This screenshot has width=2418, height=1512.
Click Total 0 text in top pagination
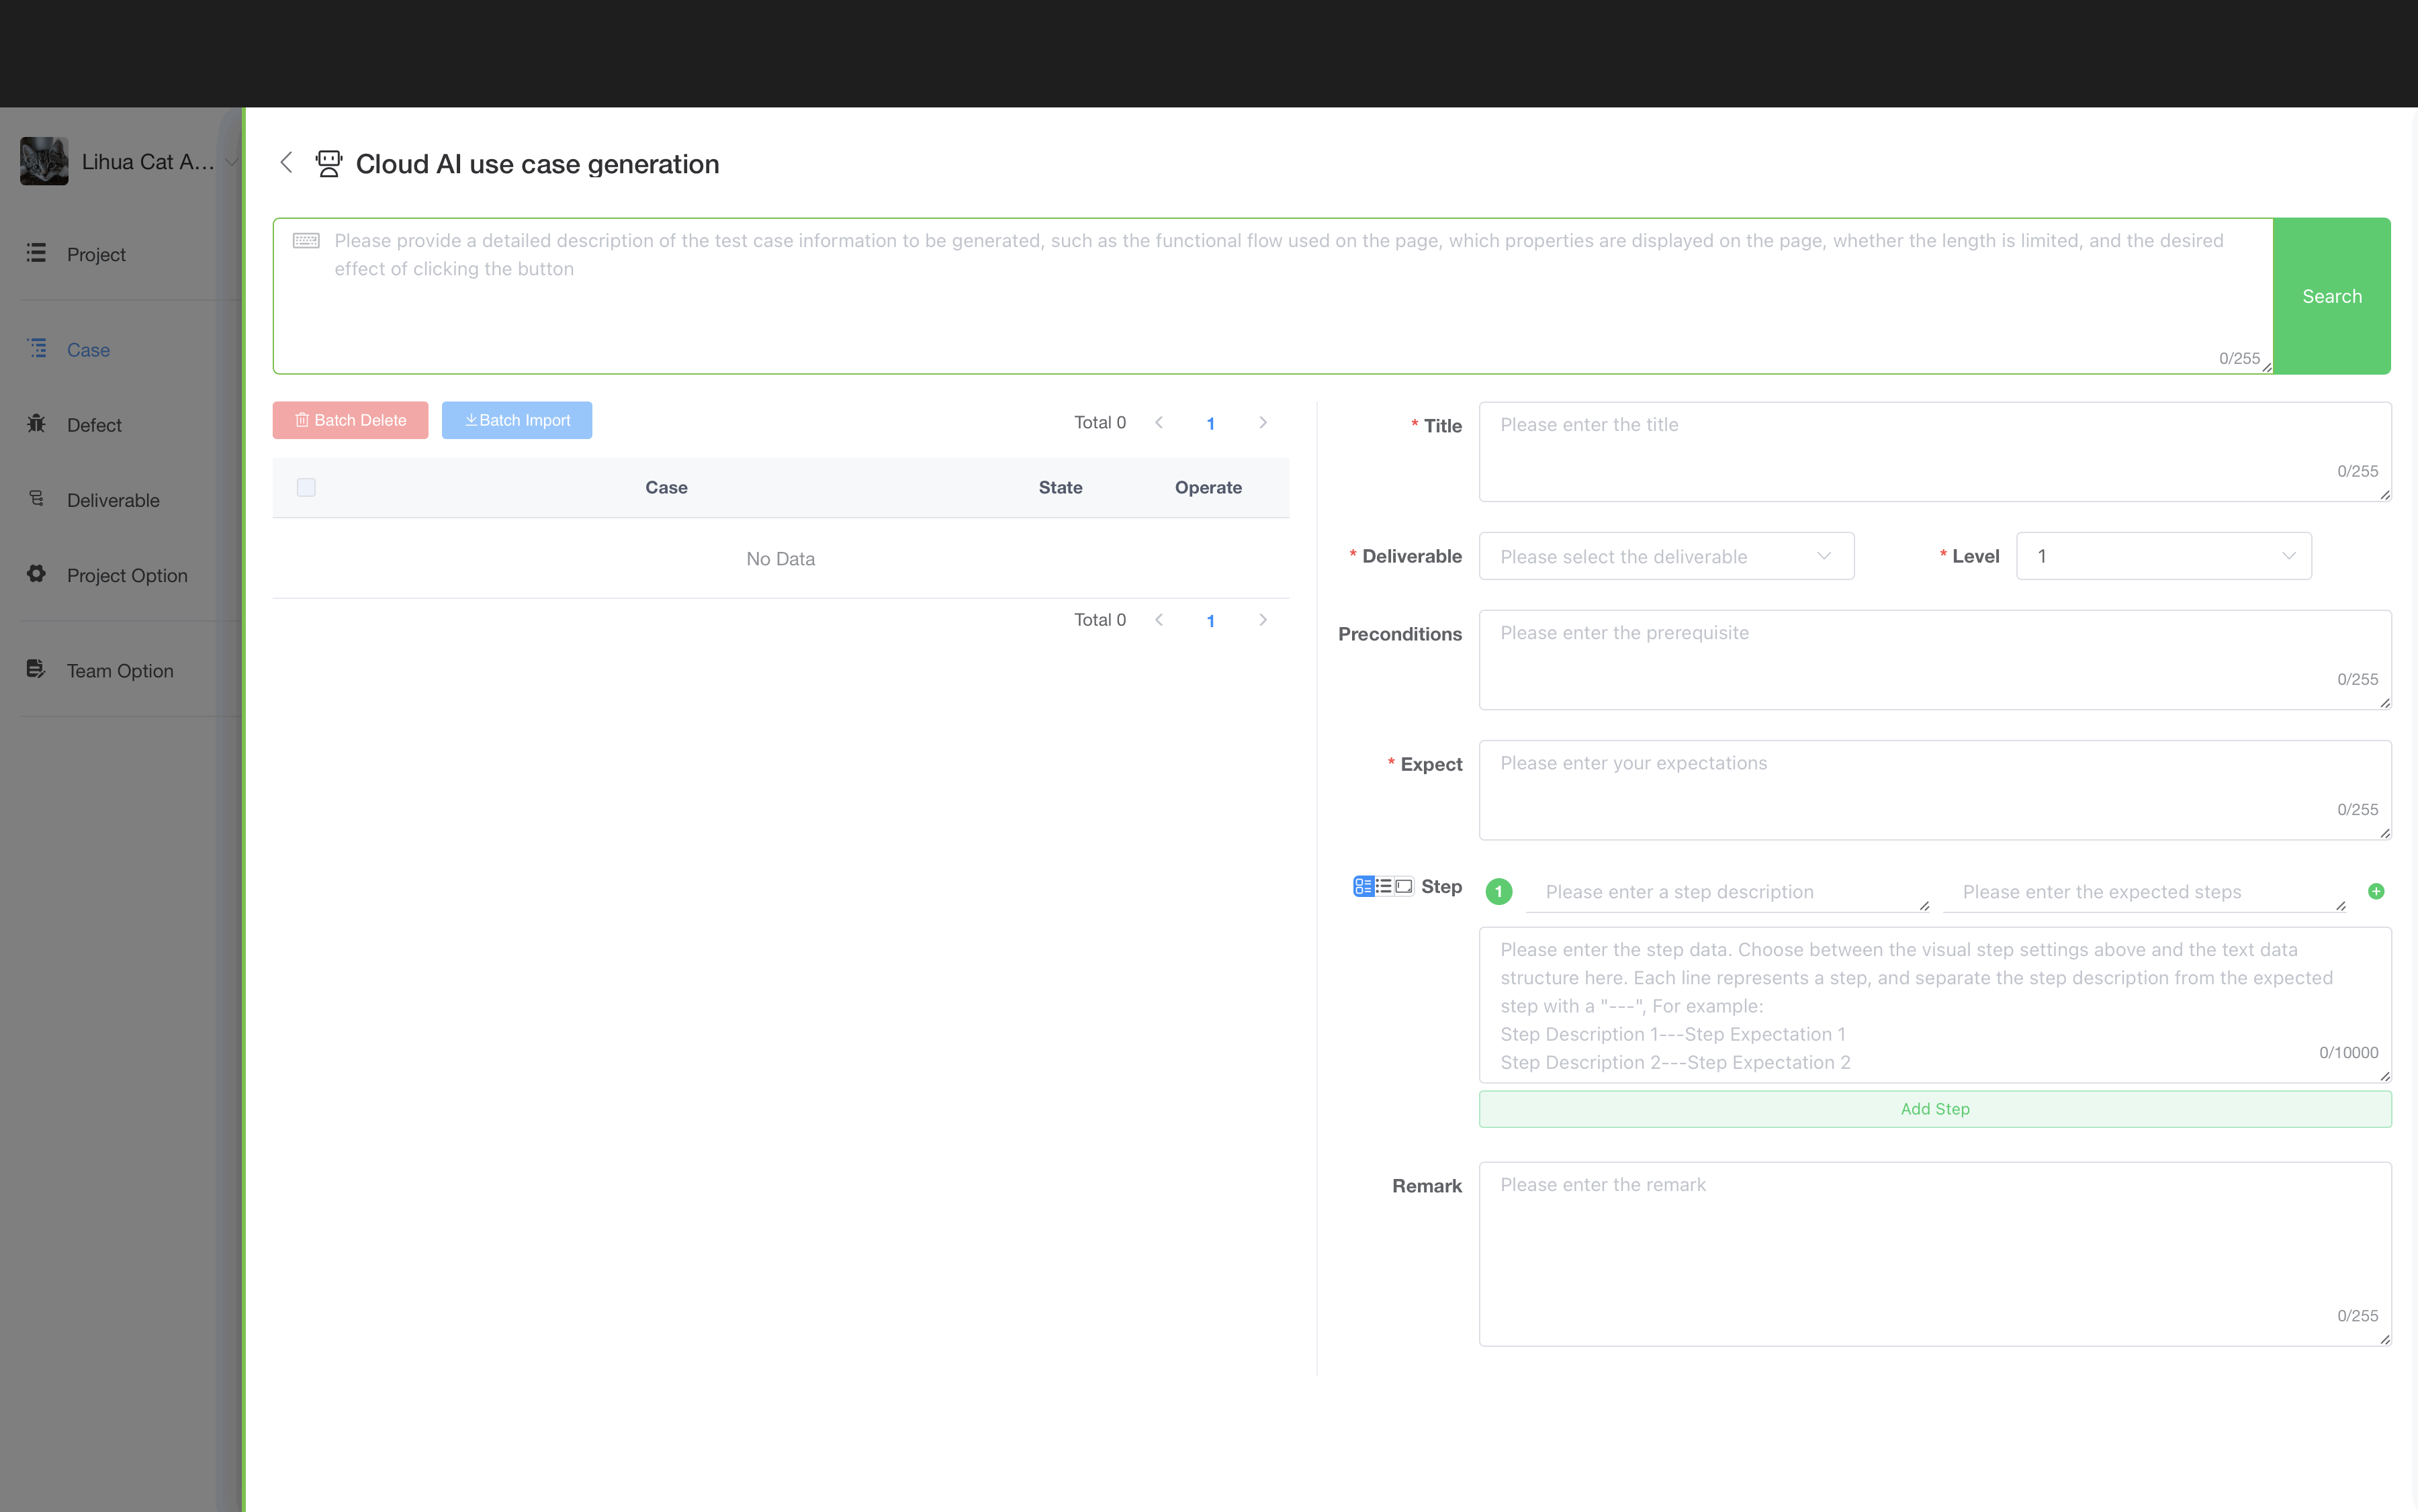pos(1100,422)
